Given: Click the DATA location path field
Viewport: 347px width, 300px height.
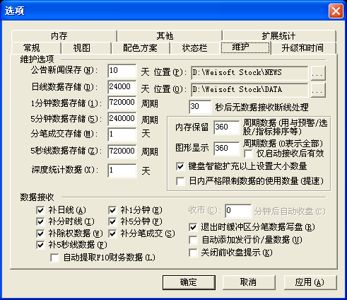Looking at the screenshot, I should click(x=249, y=90).
